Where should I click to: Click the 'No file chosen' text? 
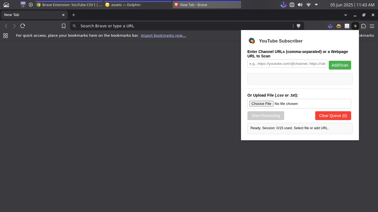click(x=286, y=104)
